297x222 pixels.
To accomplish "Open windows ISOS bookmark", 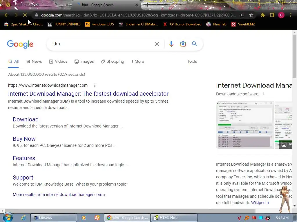I will coord(100,24).
